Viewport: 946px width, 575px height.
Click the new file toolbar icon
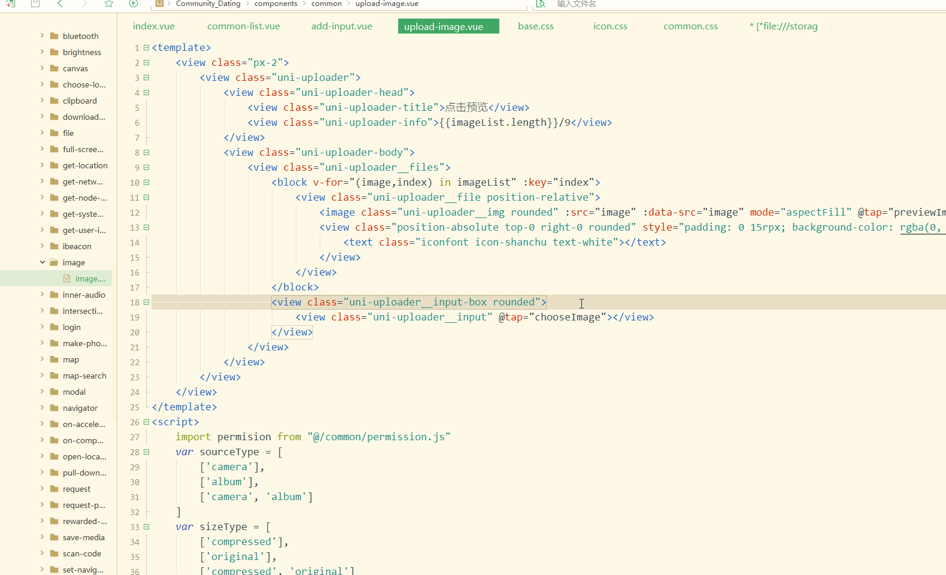[x=10, y=3]
